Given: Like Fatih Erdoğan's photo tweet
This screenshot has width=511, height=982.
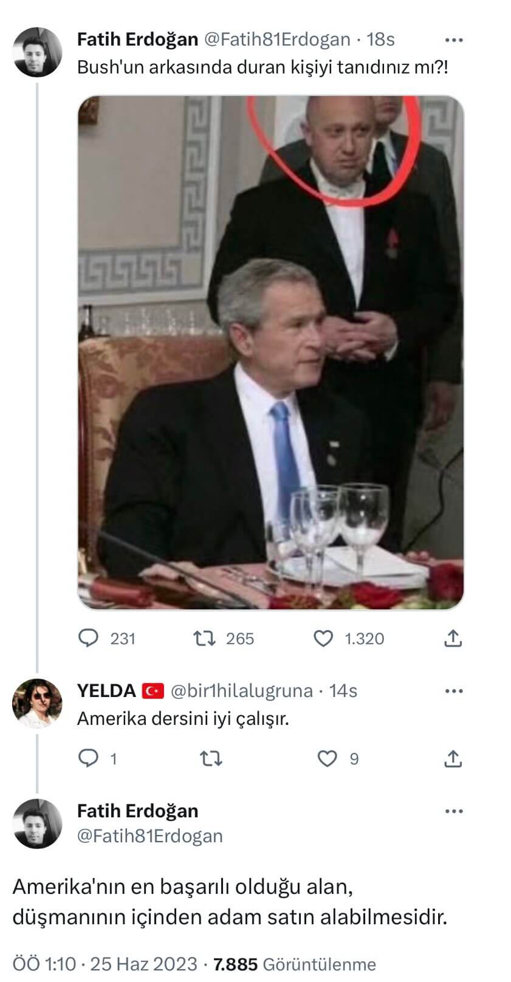Looking at the screenshot, I should [x=323, y=639].
